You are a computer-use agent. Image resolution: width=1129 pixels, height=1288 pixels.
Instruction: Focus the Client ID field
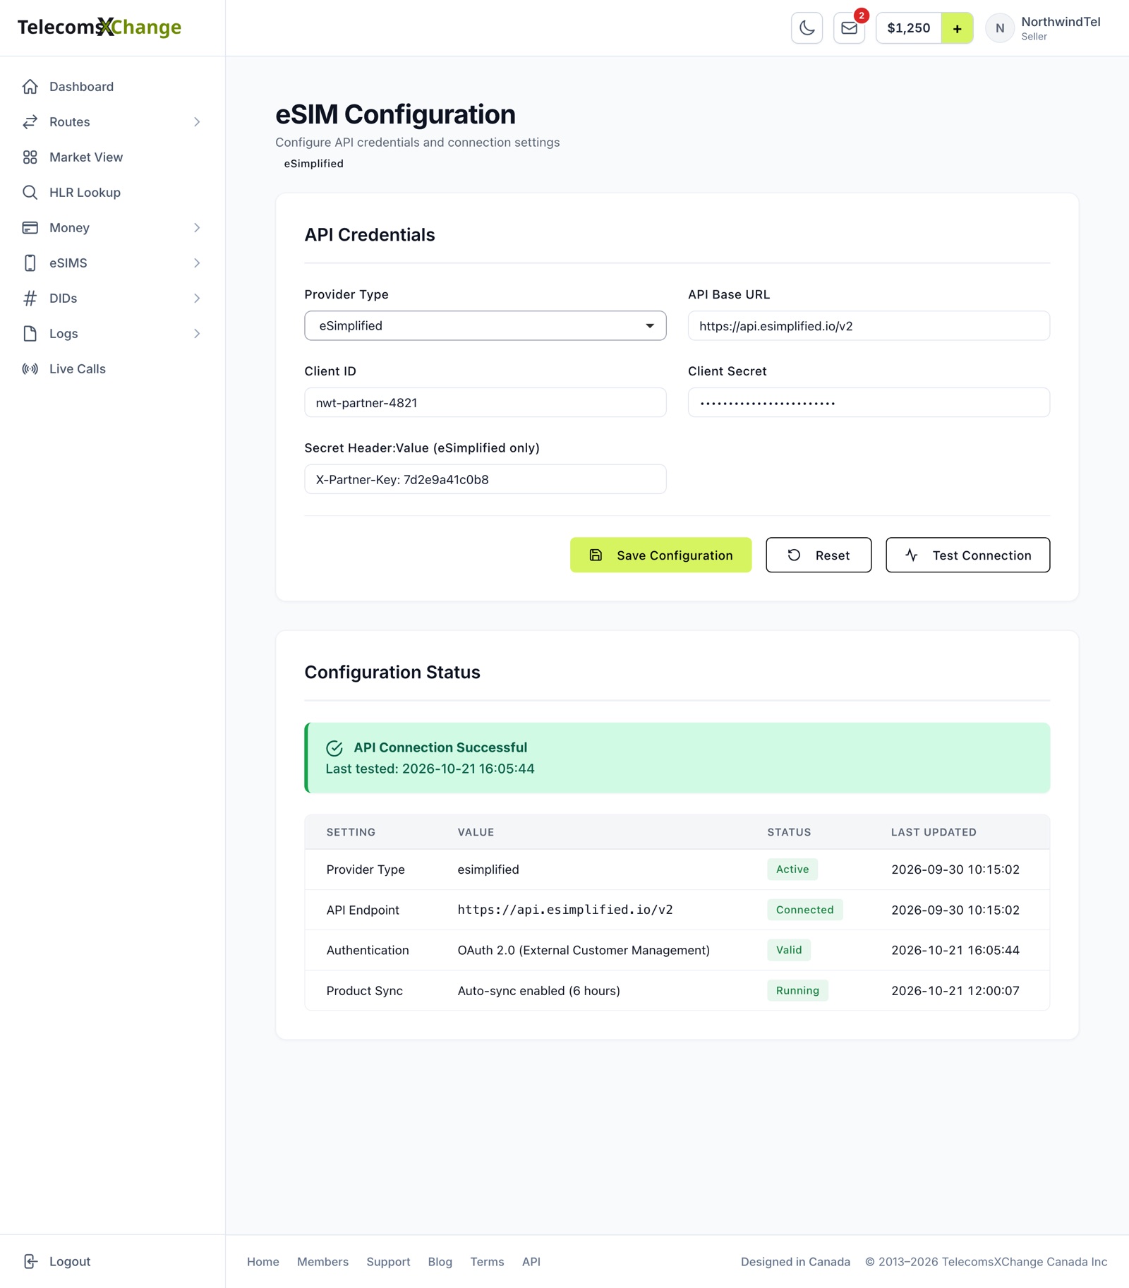pos(485,403)
